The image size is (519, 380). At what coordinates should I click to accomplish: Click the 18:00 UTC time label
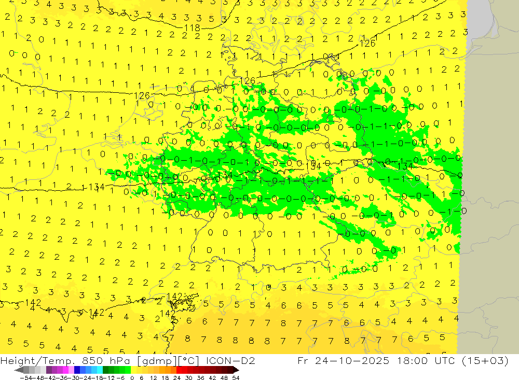pos(426,360)
